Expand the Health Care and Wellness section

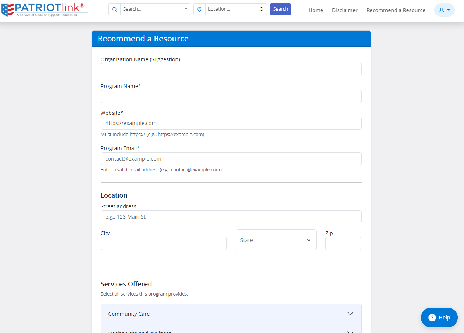tap(231, 329)
